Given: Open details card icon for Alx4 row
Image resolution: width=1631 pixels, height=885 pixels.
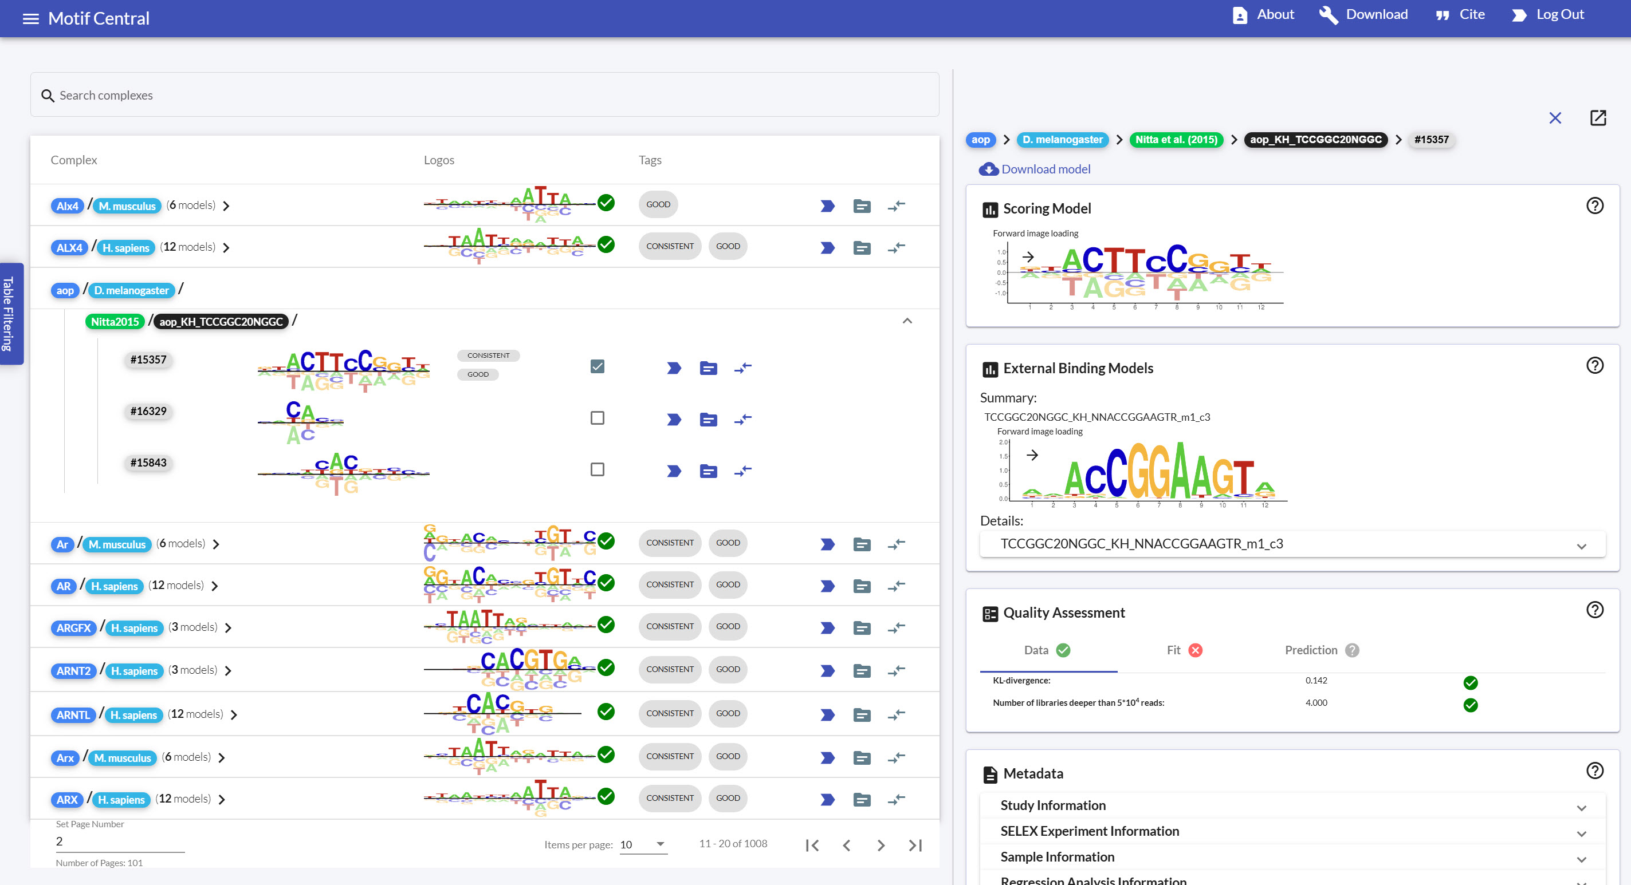Looking at the screenshot, I should 861,206.
